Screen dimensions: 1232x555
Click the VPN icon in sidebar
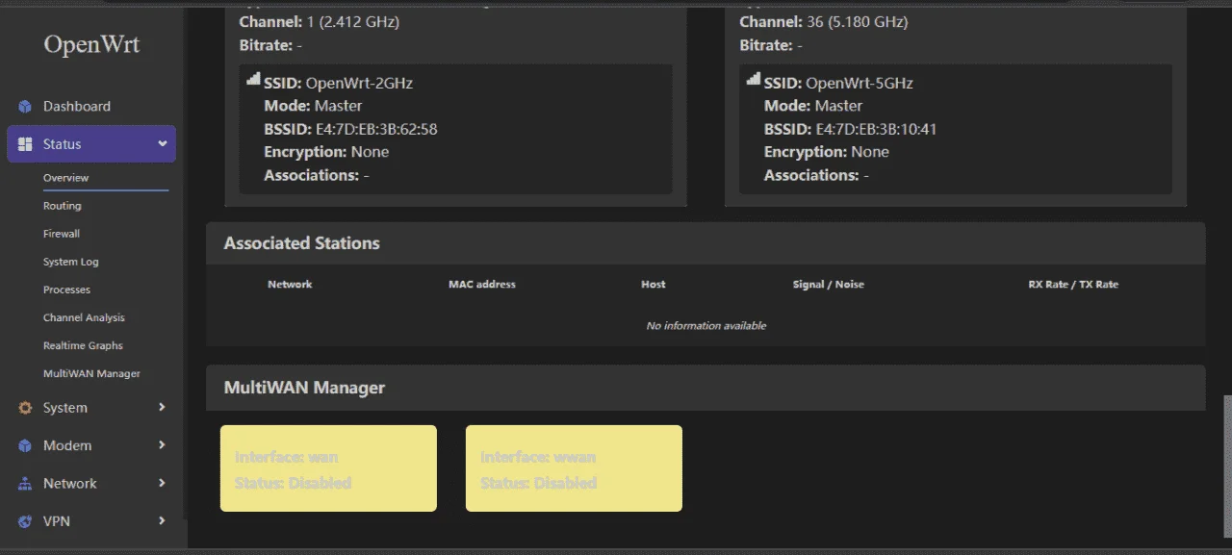(25, 521)
